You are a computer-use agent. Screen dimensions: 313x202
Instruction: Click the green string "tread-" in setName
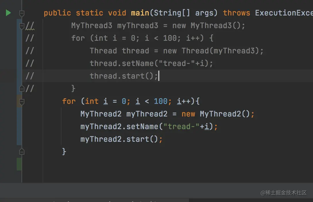(181, 127)
